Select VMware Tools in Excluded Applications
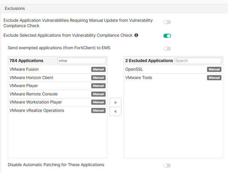This screenshot has width=228, height=173. coord(173,78)
